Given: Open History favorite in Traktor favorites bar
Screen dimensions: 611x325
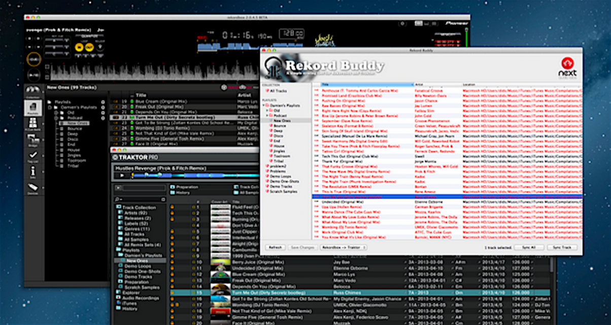Looking at the screenshot, I should click(x=180, y=193).
